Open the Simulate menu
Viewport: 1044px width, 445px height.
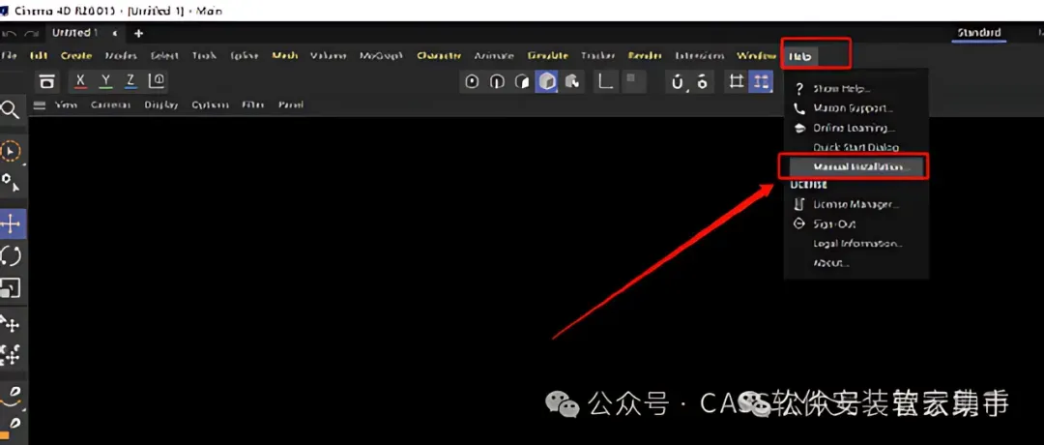[547, 56]
